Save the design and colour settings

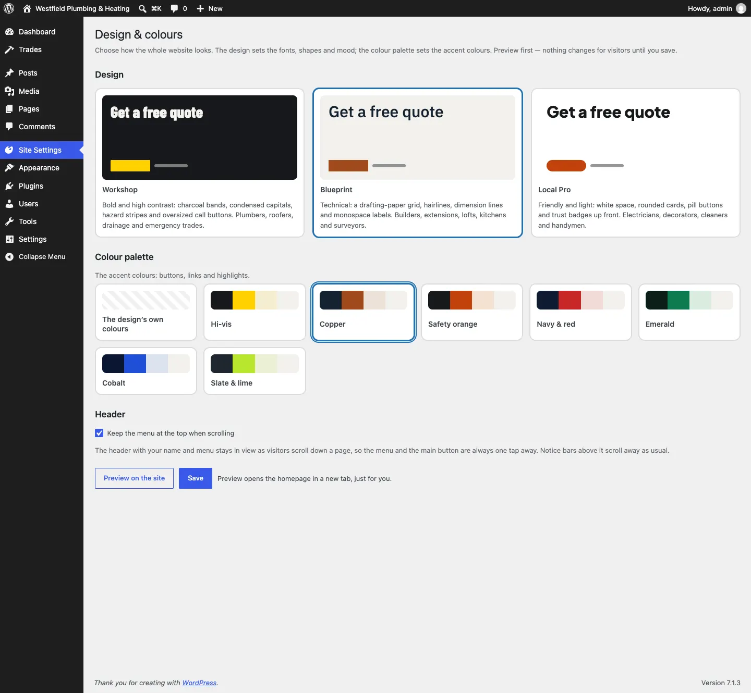tap(196, 478)
